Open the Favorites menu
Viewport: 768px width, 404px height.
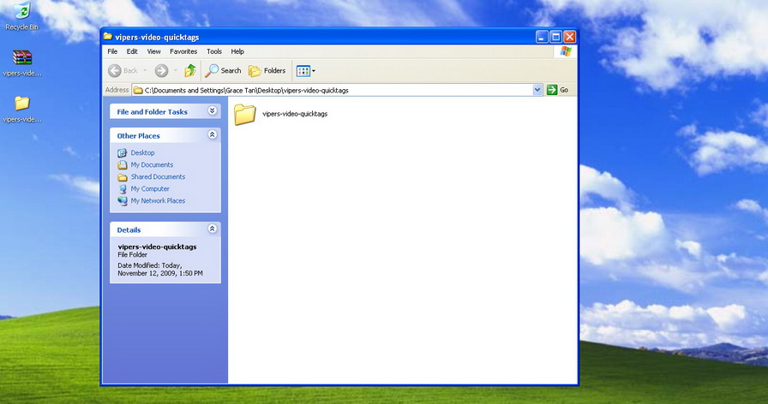point(183,51)
